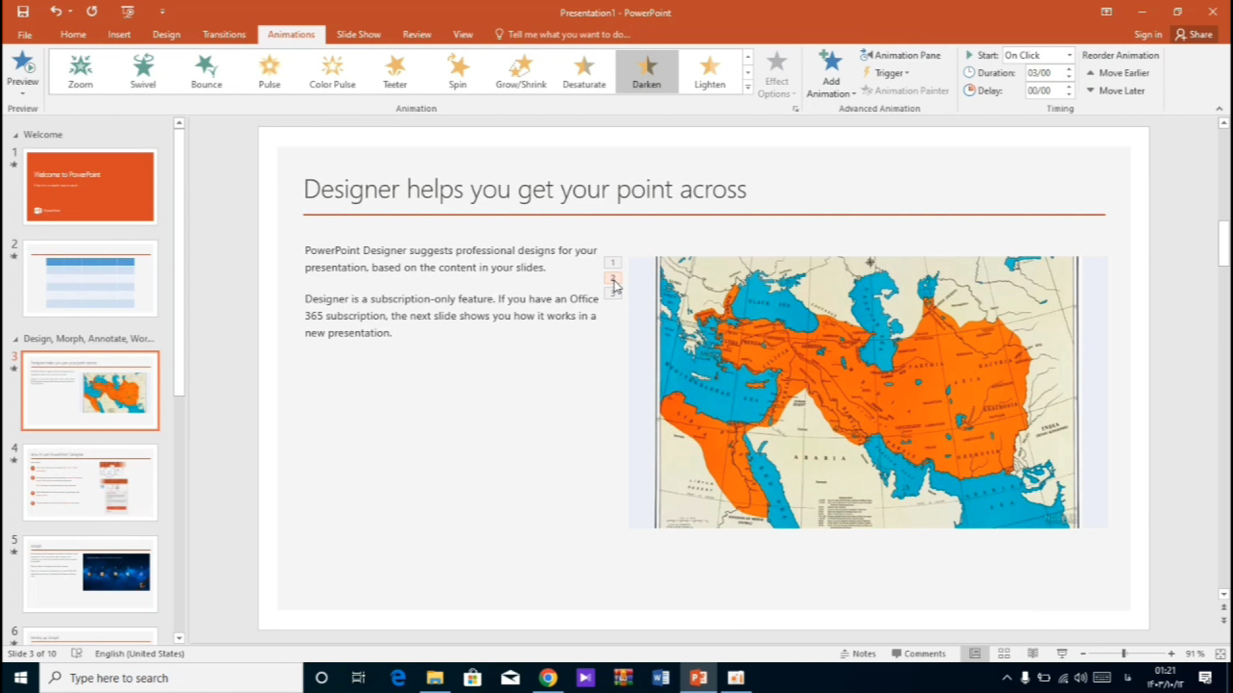Switch to Reading View icon
Viewport: 1233px width, 693px height.
click(x=1033, y=653)
